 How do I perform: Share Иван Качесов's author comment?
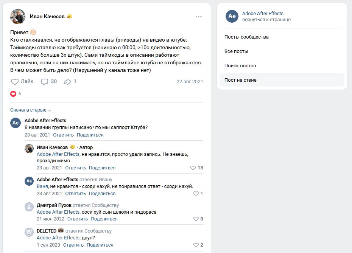102,168
